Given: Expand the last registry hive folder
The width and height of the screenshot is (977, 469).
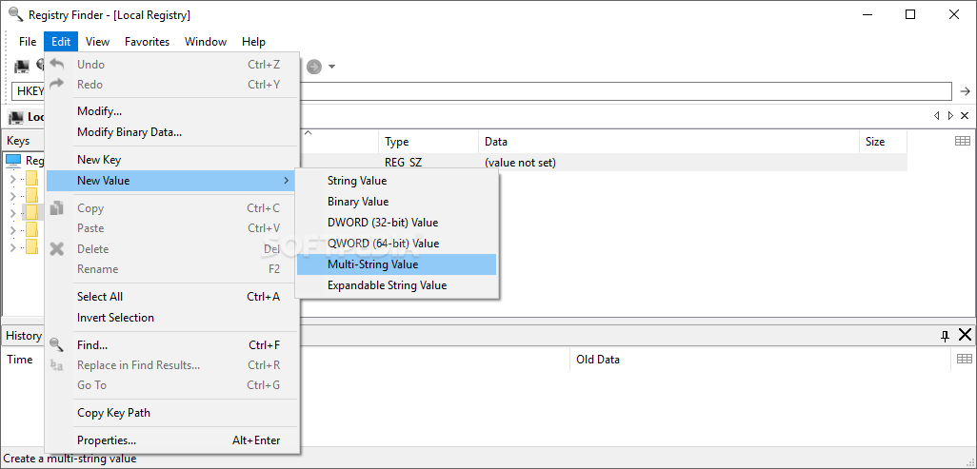Looking at the screenshot, I should (13, 247).
